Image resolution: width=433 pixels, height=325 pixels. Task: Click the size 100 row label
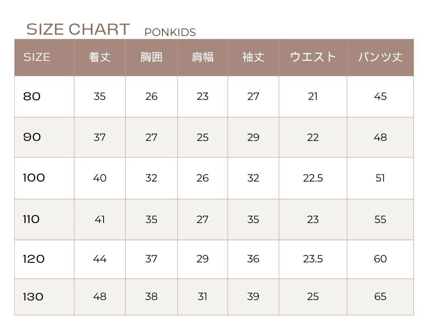[34, 178]
